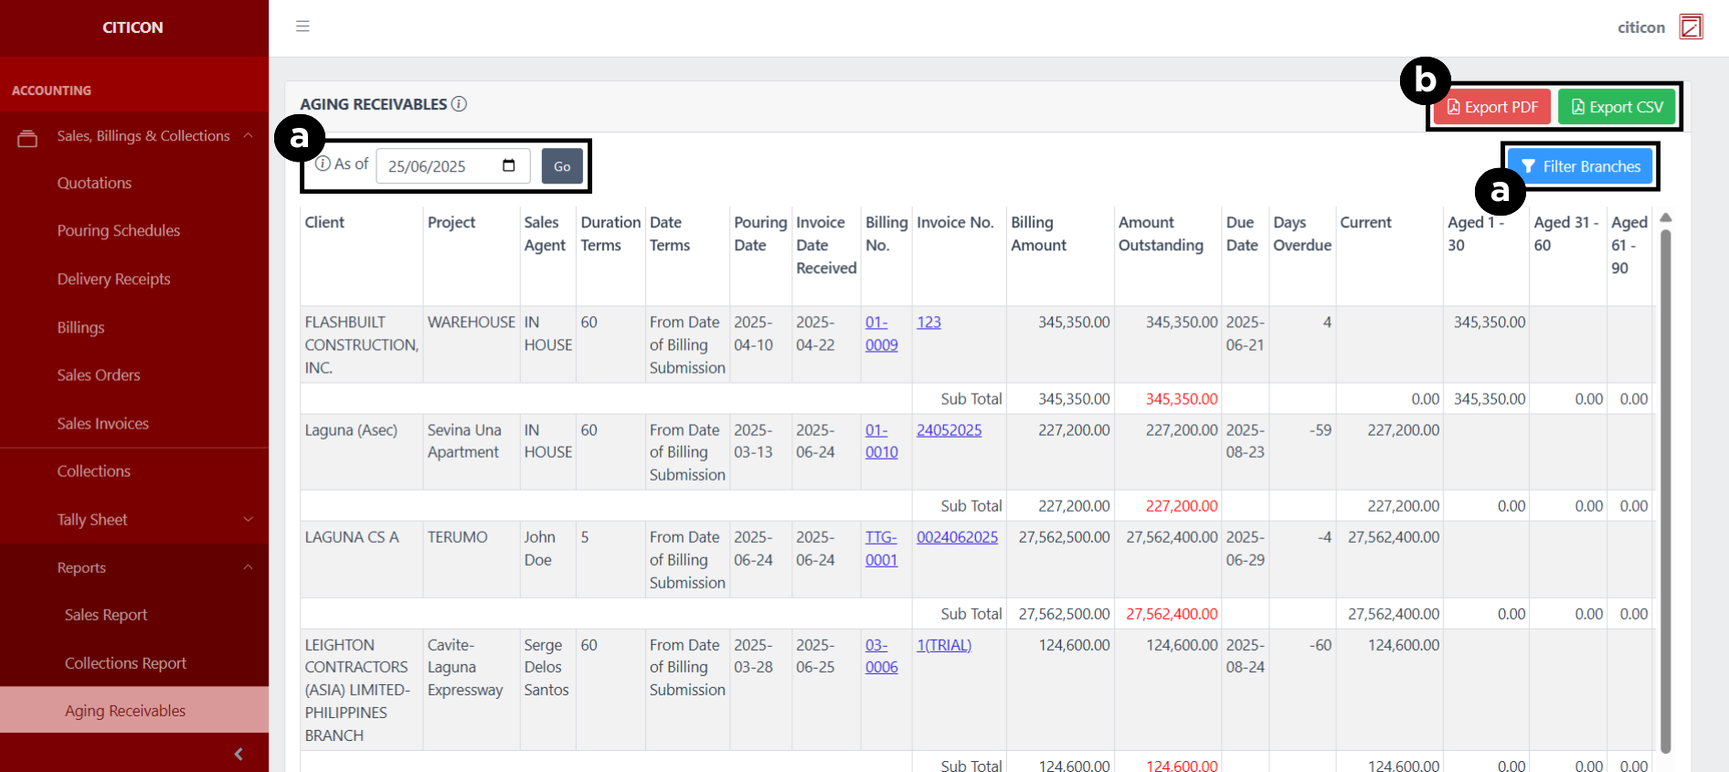This screenshot has height=772, width=1729.
Task: Open invoice number 0024062025 link
Action: click(957, 537)
